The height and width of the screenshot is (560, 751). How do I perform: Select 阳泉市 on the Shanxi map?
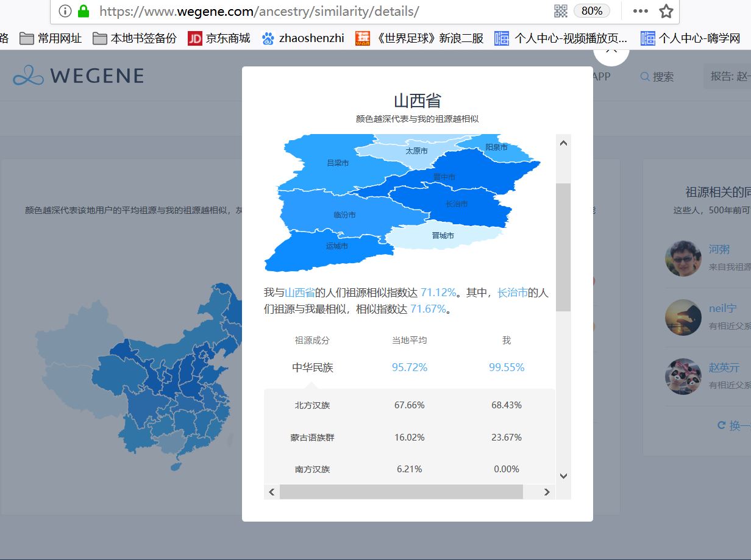coord(496,147)
